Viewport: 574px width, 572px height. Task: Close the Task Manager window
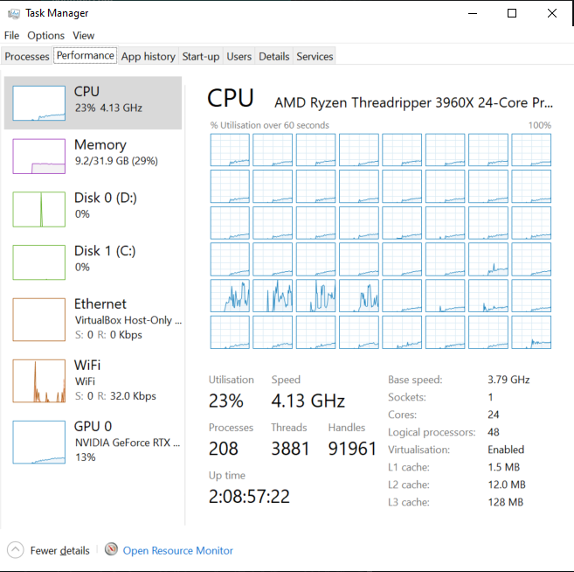pyautogui.click(x=552, y=14)
